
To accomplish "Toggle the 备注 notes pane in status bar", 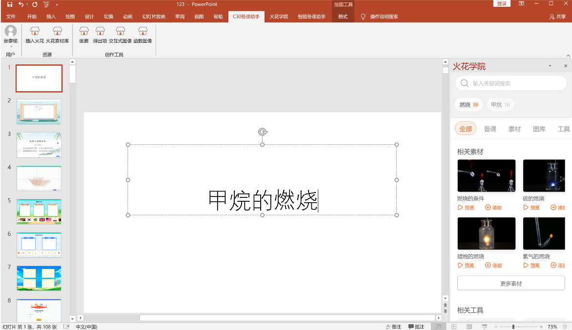I will click(x=393, y=327).
